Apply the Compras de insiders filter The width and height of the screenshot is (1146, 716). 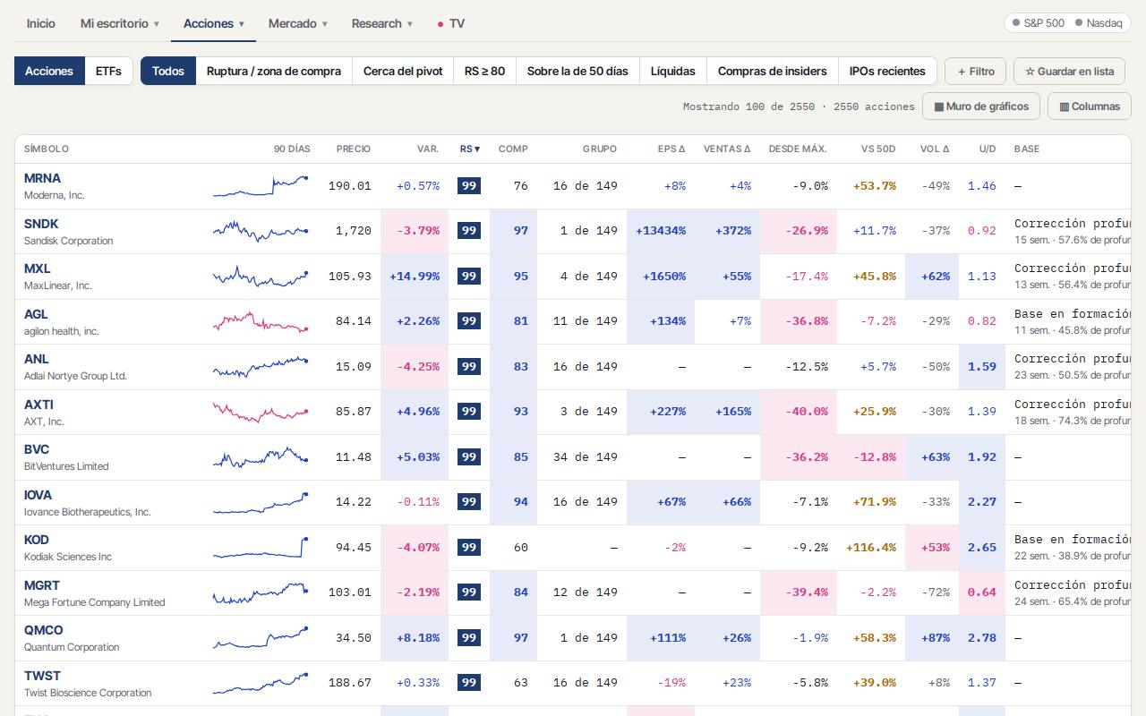[773, 71]
